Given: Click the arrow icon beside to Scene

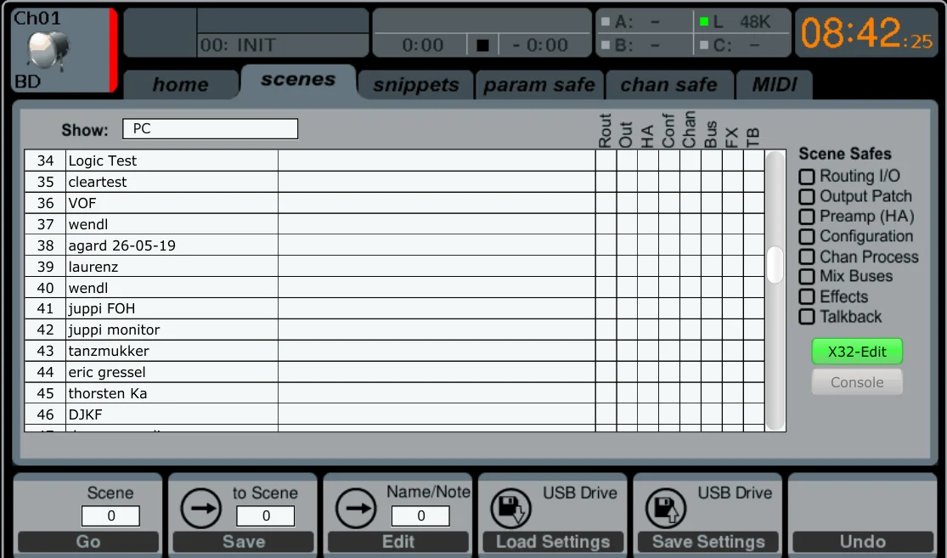Looking at the screenshot, I should click(x=201, y=509).
